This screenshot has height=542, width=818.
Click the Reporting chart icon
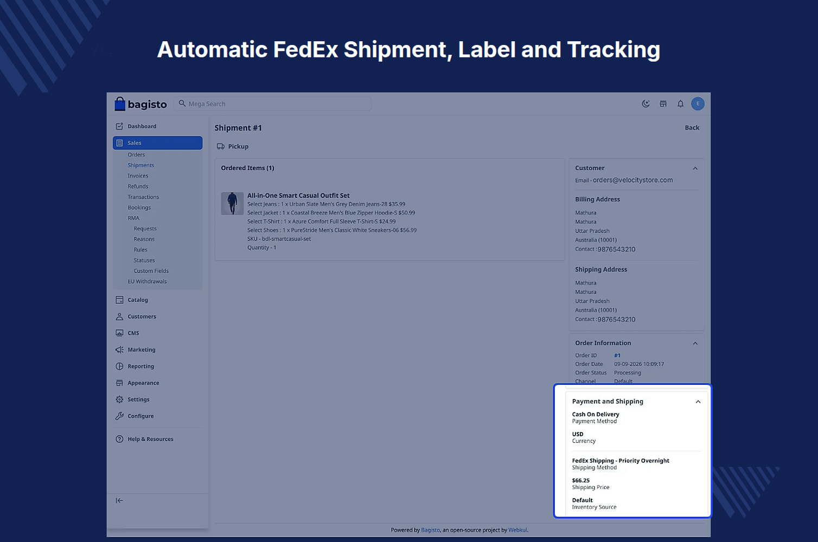click(x=119, y=366)
